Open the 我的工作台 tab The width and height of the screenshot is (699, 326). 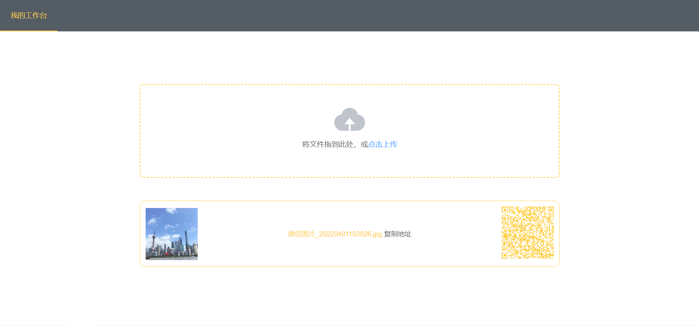point(29,15)
